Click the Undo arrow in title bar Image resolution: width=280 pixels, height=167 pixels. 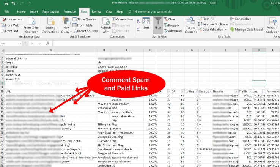(x=12, y=4)
